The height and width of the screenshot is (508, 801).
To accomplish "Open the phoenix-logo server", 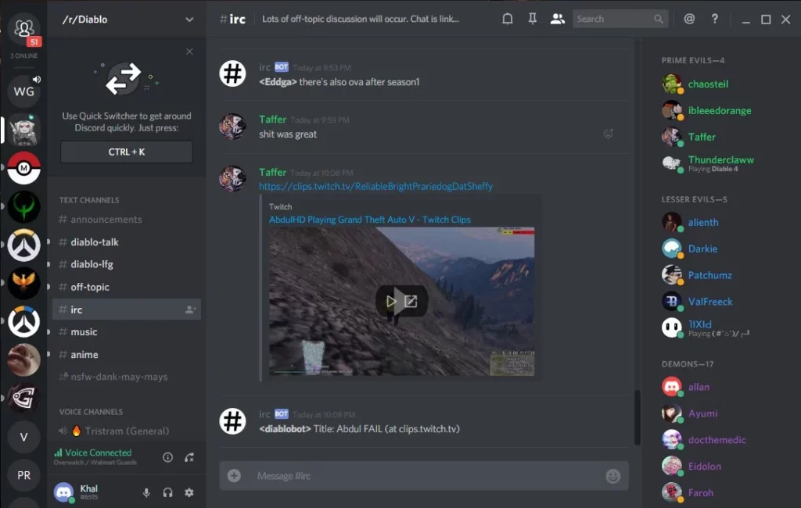I will pos(23,282).
